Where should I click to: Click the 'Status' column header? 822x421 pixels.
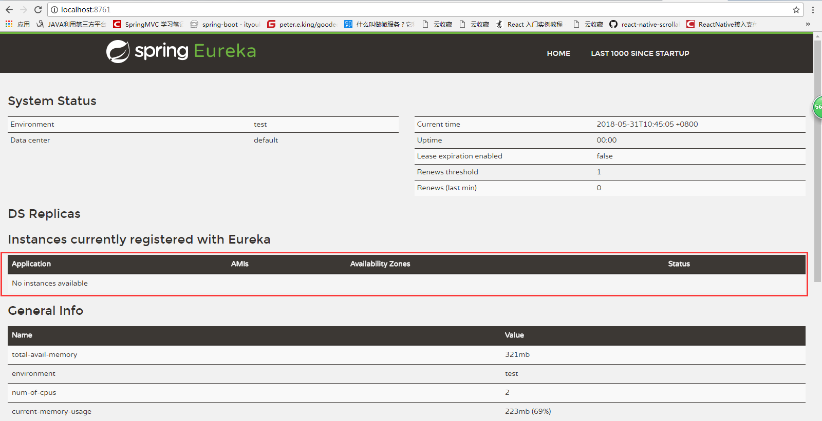click(x=679, y=264)
